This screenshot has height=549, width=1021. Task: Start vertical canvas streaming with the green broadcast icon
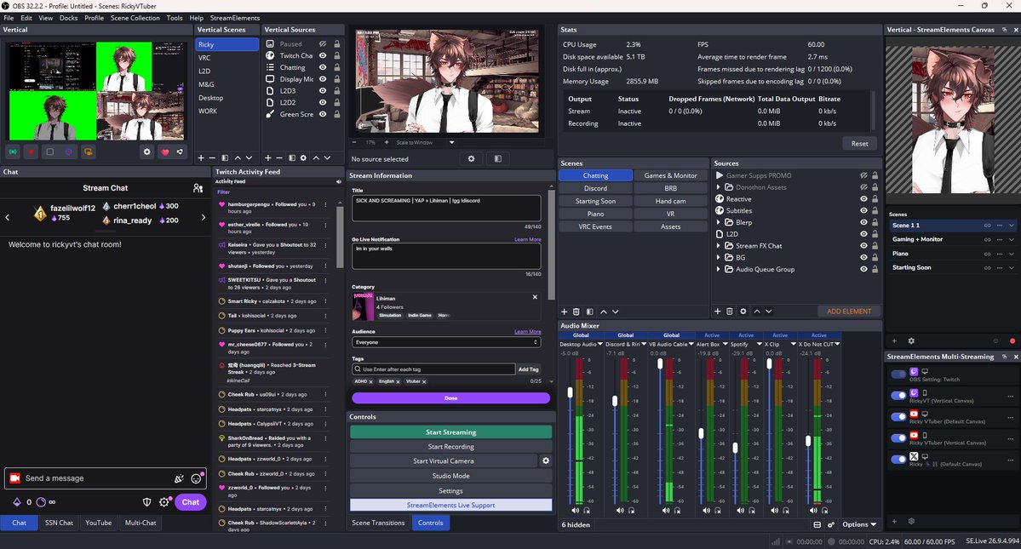tap(13, 152)
